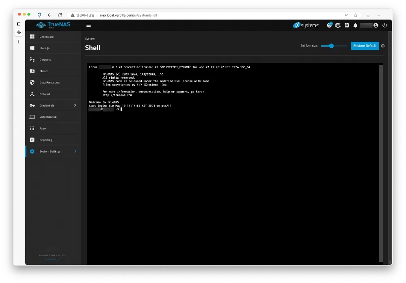Select Data Protection from the sidebar
The height and width of the screenshot is (283, 406).
[49, 83]
